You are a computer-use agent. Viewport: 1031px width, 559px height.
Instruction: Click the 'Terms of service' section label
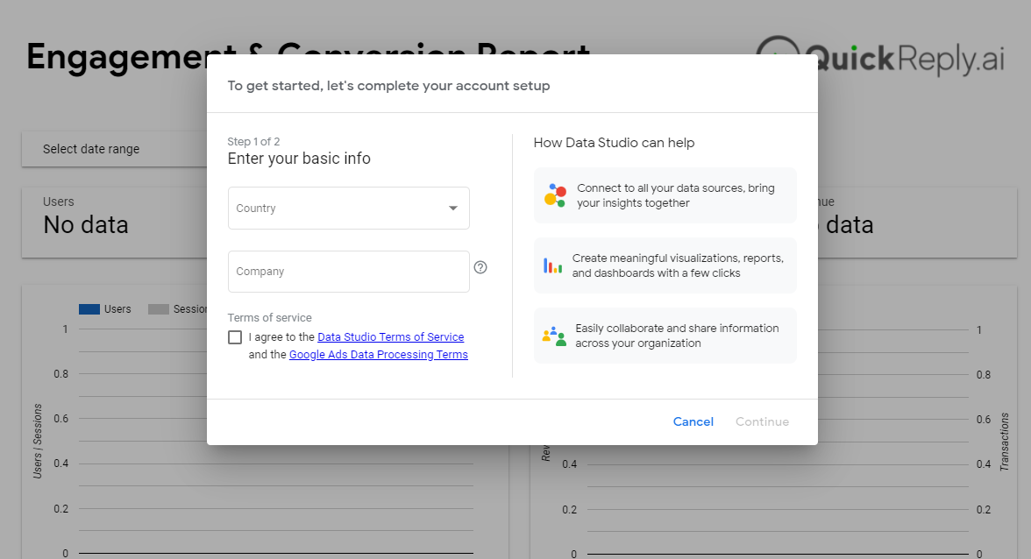(x=270, y=318)
